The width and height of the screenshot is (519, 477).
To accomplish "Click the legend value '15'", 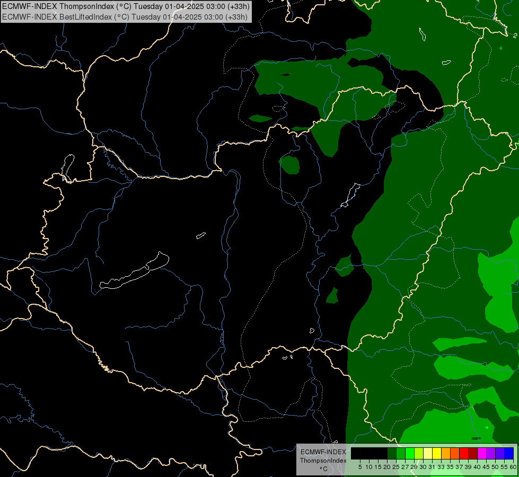I will 378,467.
